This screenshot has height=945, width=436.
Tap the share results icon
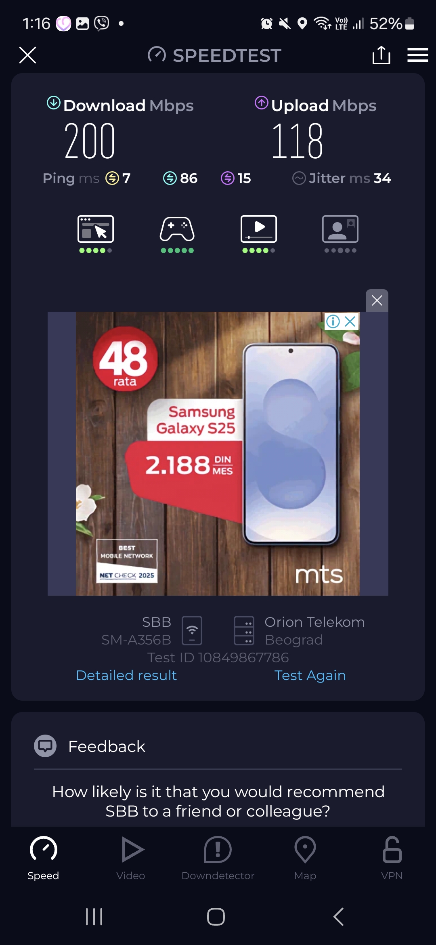pos(381,55)
